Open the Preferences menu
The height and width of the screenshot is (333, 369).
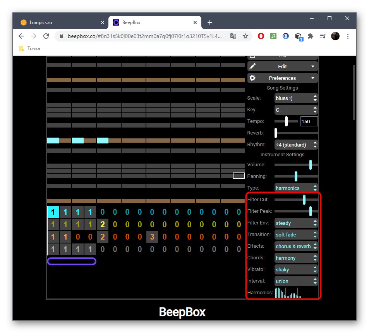282,78
